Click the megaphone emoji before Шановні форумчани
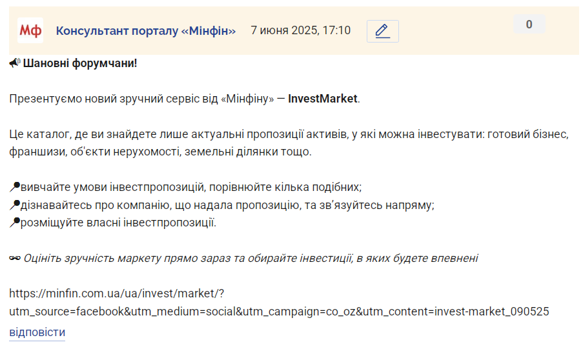 pos(14,63)
